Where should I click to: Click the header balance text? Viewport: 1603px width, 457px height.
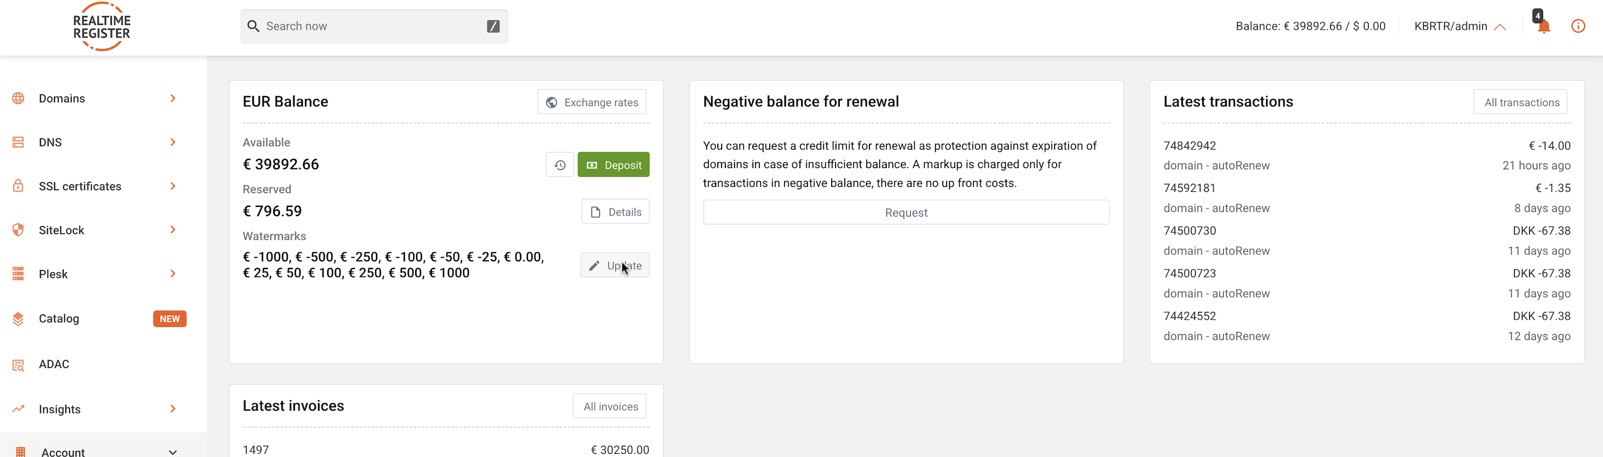click(1310, 26)
